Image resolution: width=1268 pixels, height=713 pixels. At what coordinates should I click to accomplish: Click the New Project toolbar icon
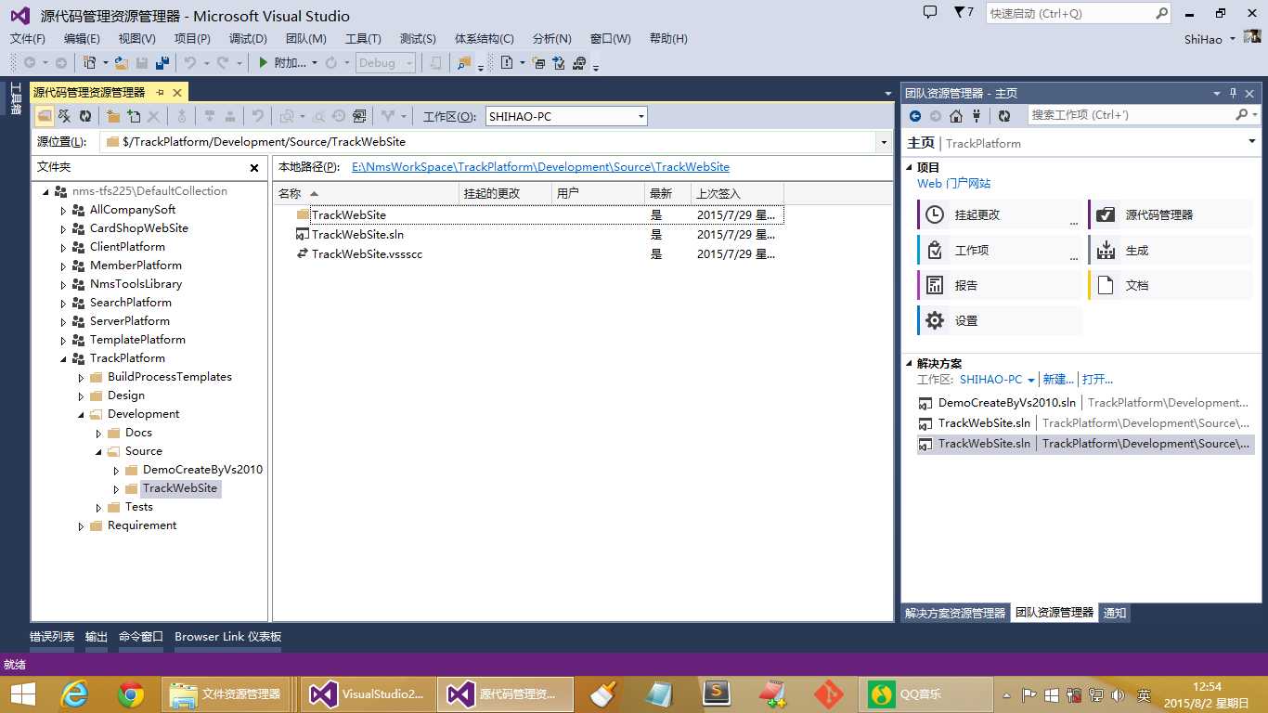coord(90,63)
